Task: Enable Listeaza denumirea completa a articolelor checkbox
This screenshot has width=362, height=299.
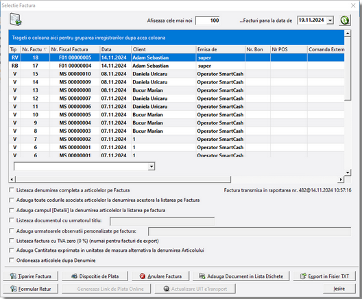Action: pos(11,190)
